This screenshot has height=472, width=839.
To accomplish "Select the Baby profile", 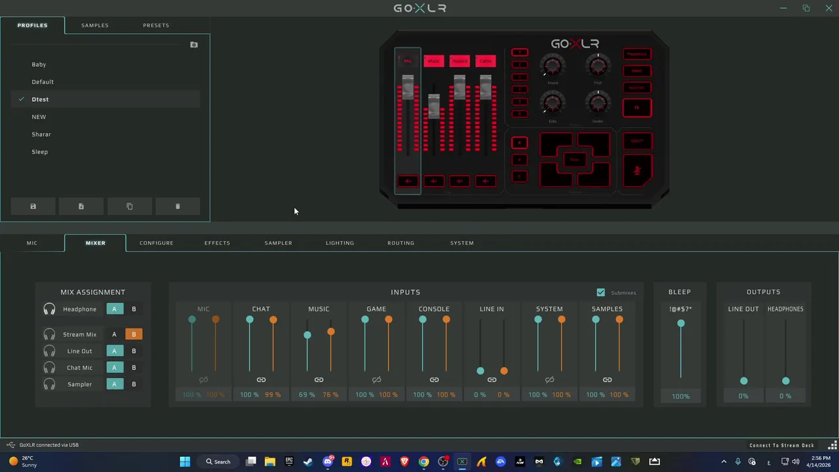I will 106,64.
